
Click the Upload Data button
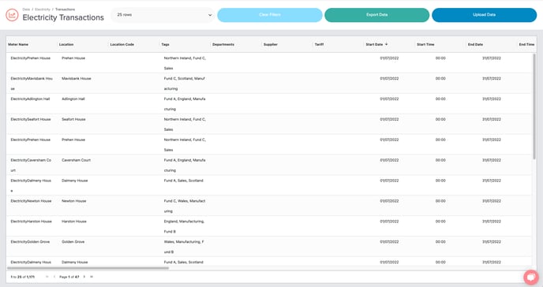pyautogui.click(x=484, y=15)
